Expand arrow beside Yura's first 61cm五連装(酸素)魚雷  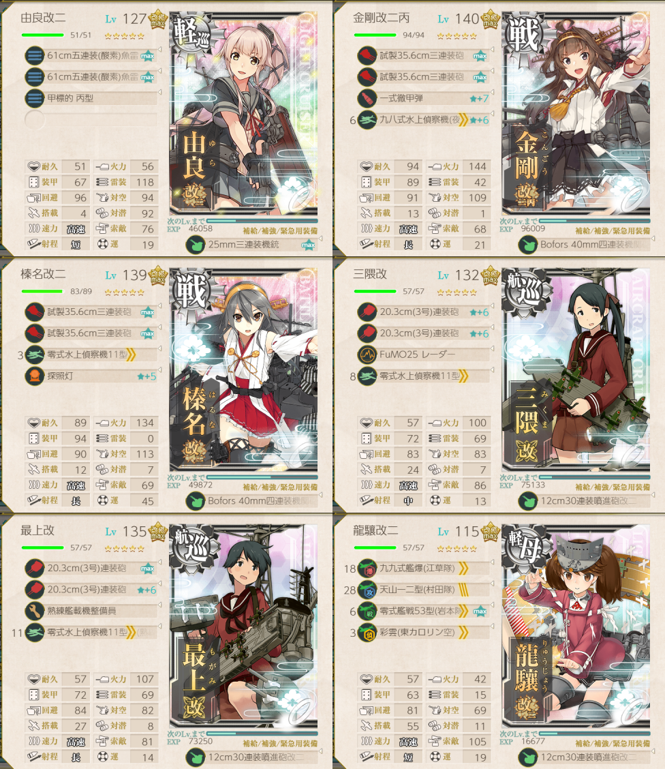click(x=159, y=50)
